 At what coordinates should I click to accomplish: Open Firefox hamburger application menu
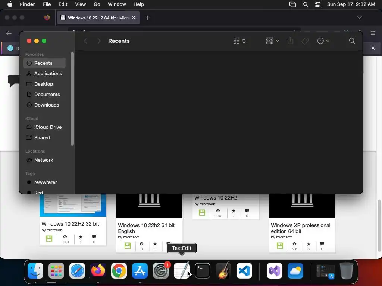(373, 33)
